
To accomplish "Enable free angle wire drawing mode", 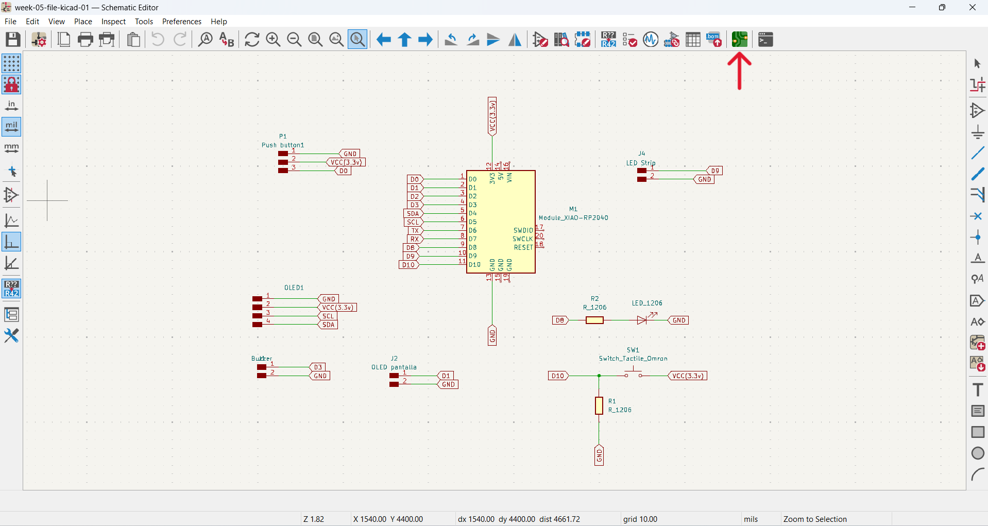I will tap(11, 220).
